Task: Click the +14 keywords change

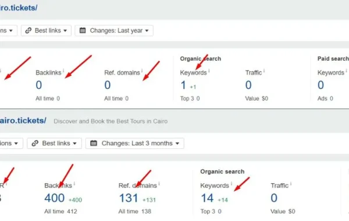Action: click(x=223, y=200)
